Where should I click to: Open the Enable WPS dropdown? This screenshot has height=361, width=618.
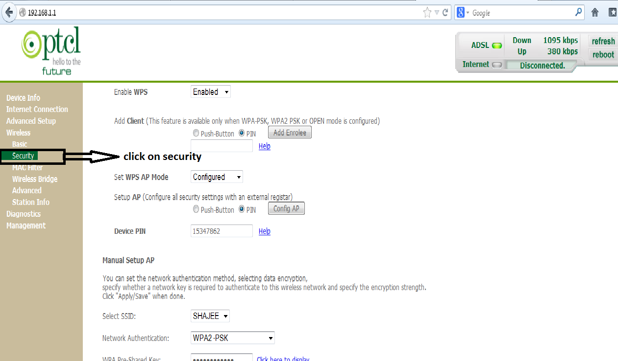point(210,91)
